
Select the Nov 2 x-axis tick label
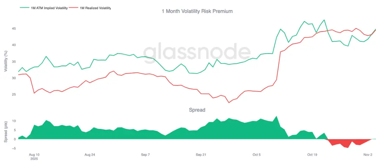[x=368, y=154]
